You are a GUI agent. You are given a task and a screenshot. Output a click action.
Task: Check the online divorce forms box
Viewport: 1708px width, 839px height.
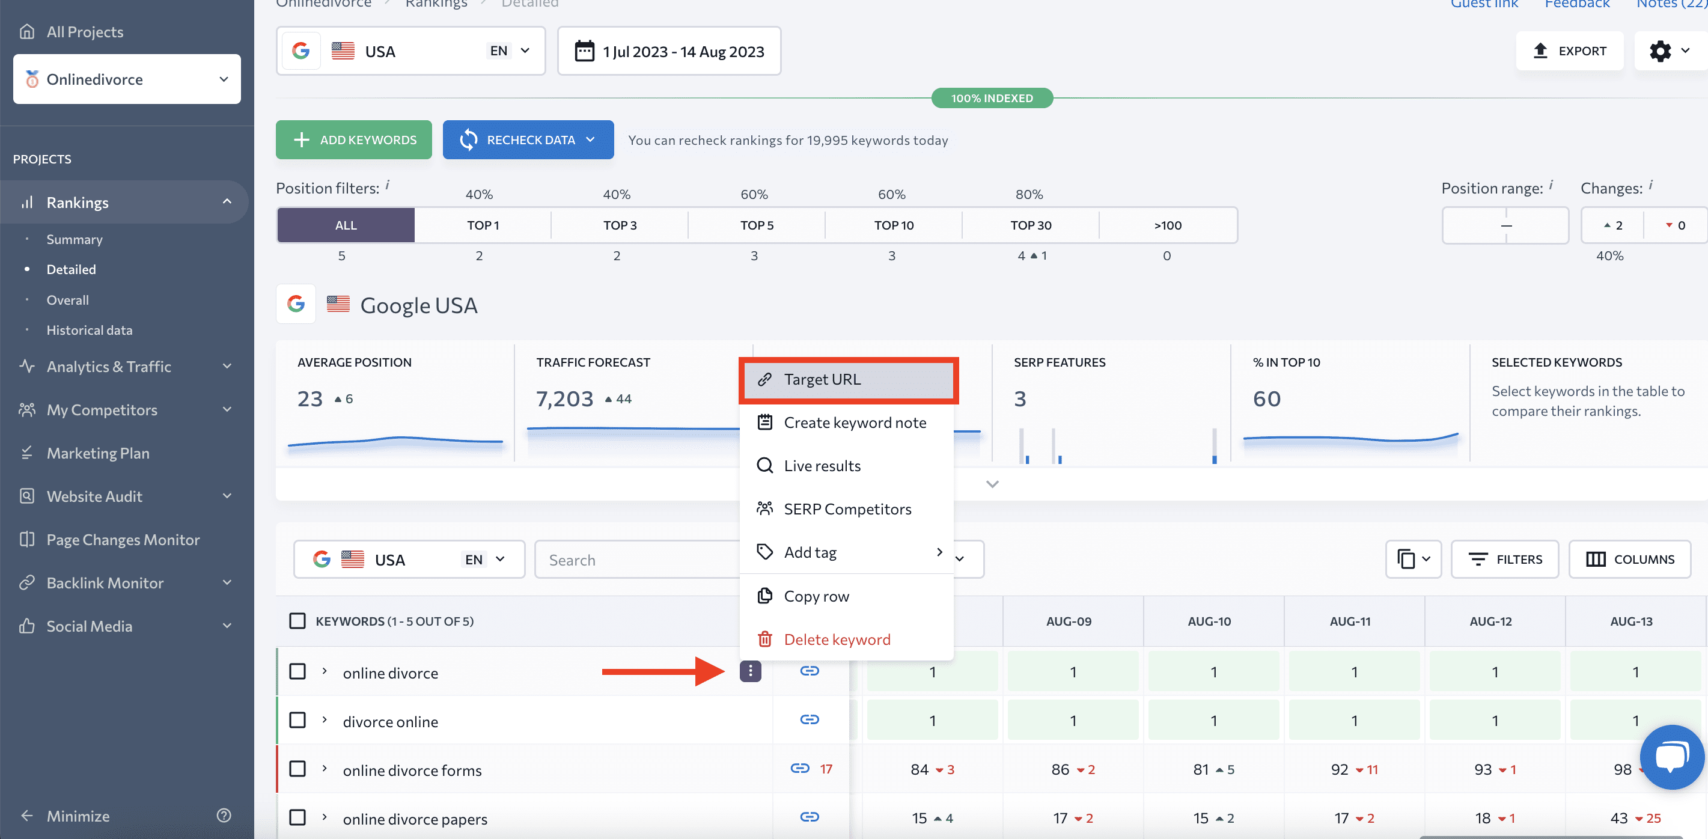coord(297,768)
